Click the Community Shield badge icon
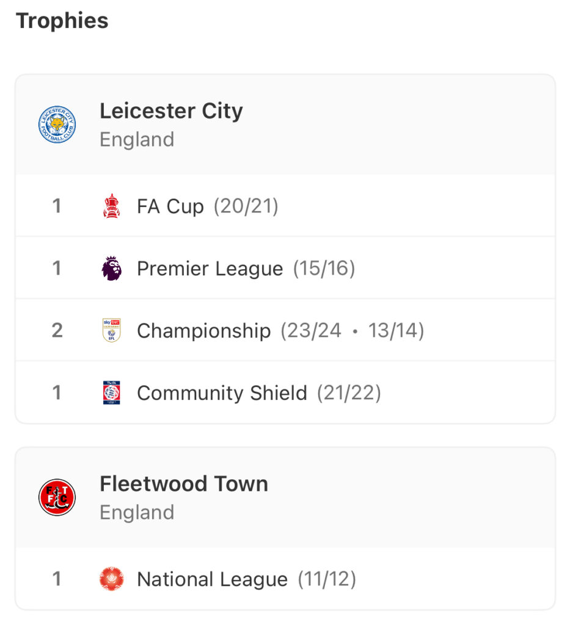This screenshot has width=570, height=625. 111,392
